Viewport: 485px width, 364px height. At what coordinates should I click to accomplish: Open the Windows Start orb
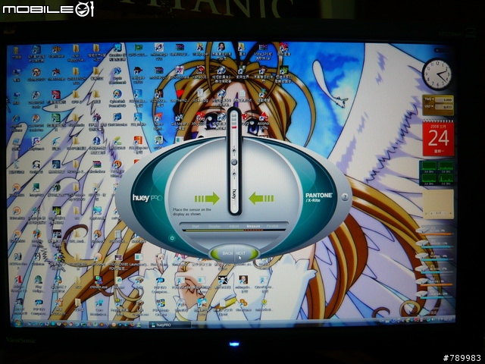18,323
